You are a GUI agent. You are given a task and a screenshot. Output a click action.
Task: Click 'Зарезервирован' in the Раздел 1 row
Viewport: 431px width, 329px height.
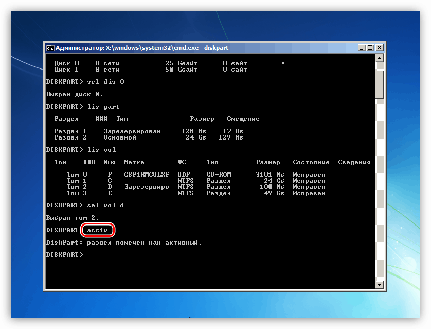click(132, 131)
